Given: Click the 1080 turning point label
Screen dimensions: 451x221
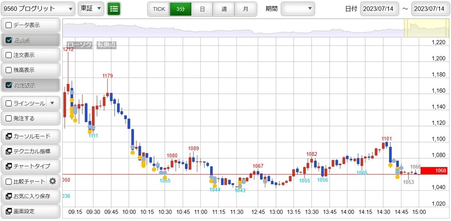Looking at the screenshot, I should (172, 155).
